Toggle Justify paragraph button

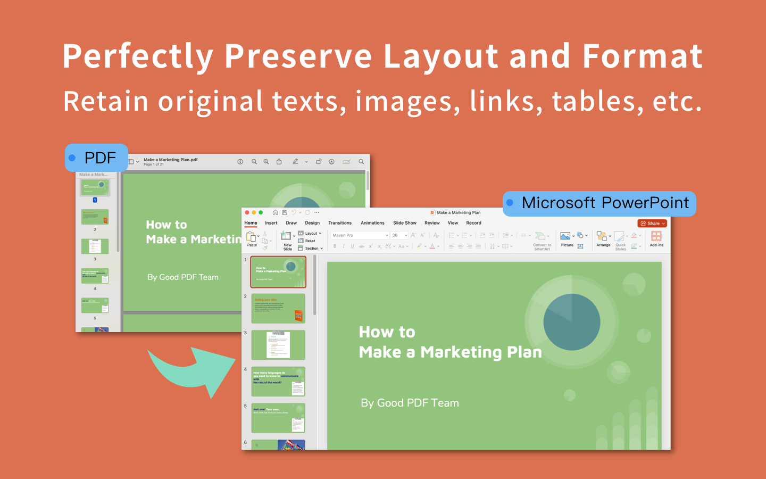pos(478,246)
